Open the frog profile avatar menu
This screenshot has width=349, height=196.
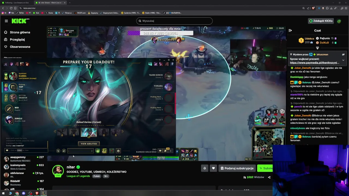[x=339, y=21]
